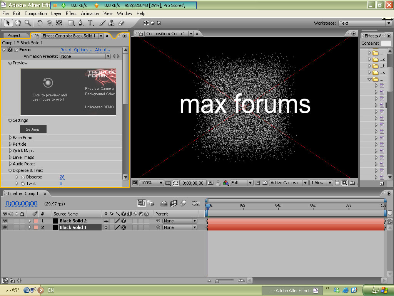
Task: Select the Zoom magnifier tool
Action: pyautogui.click(x=27, y=23)
